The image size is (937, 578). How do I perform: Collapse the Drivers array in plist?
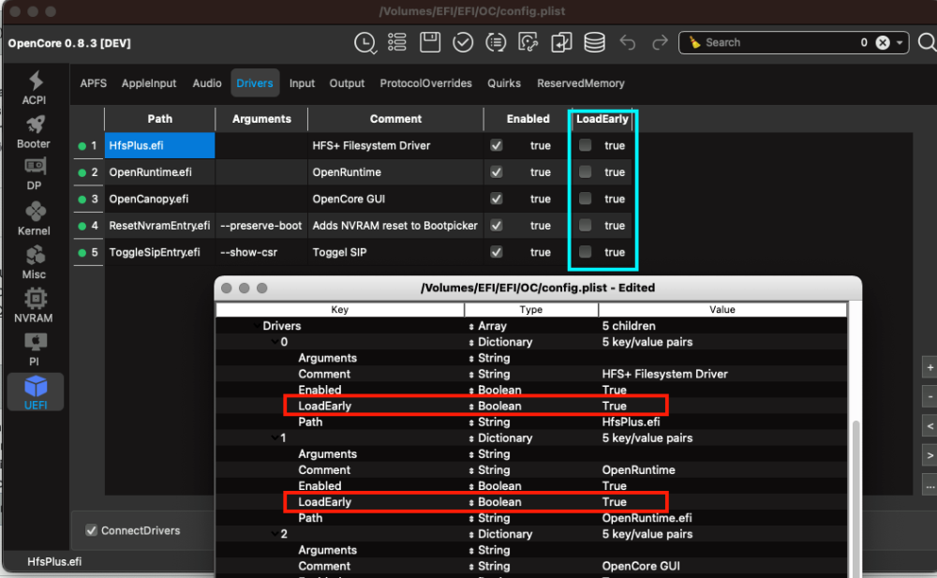click(x=257, y=326)
